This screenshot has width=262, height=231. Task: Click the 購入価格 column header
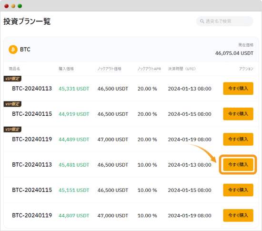tap(66, 69)
